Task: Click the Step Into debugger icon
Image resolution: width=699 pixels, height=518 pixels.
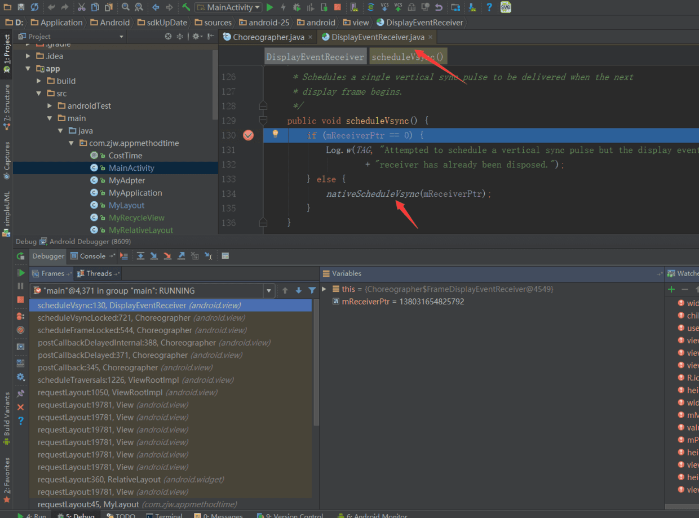Action: pyautogui.click(x=154, y=256)
